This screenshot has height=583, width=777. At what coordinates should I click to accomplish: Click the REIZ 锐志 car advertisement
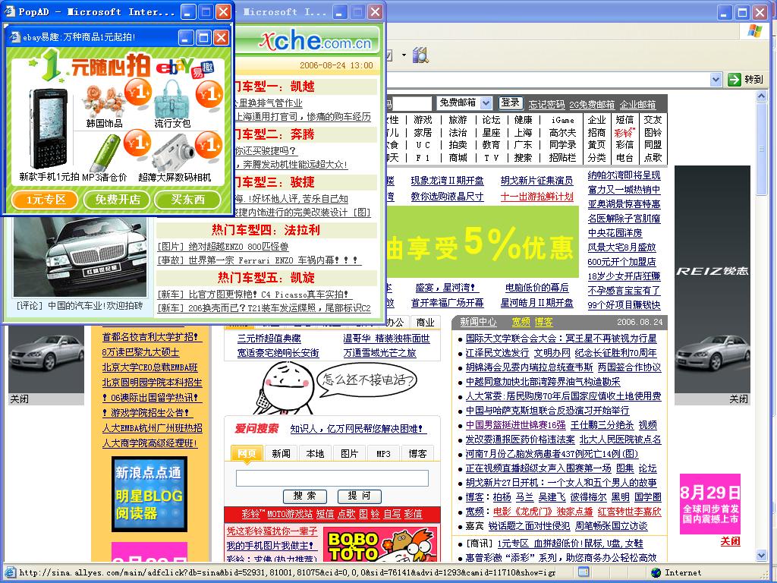(712, 279)
